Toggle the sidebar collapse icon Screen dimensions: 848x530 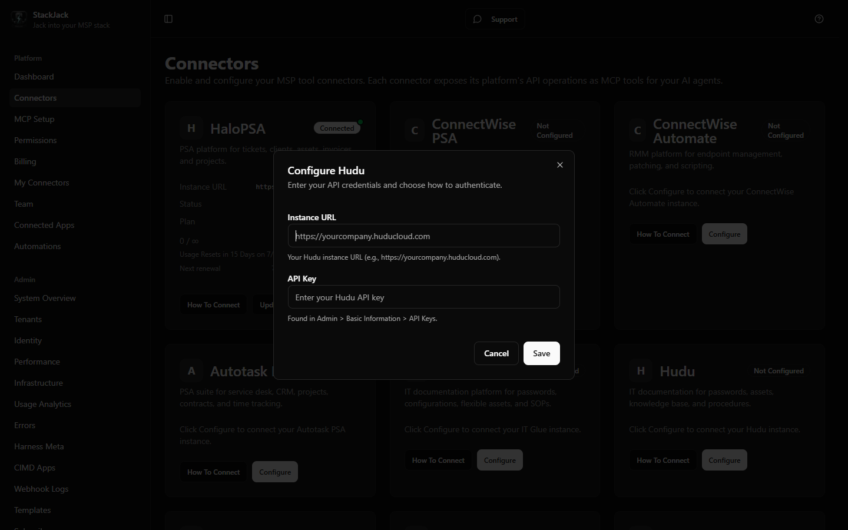pyautogui.click(x=168, y=19)
